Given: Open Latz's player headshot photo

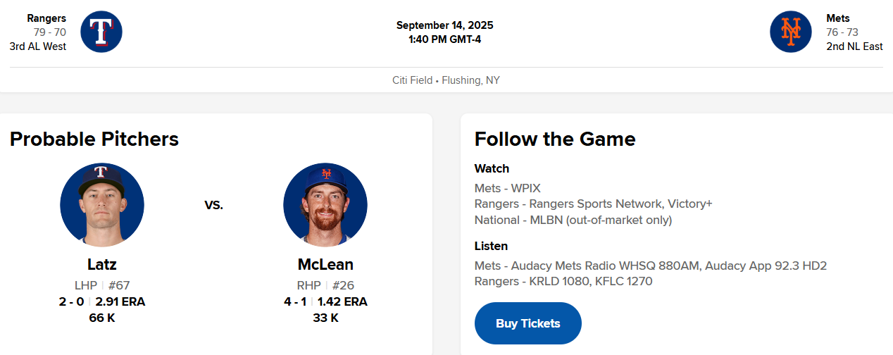Looking at the screenshot, I should pos(102,205).
